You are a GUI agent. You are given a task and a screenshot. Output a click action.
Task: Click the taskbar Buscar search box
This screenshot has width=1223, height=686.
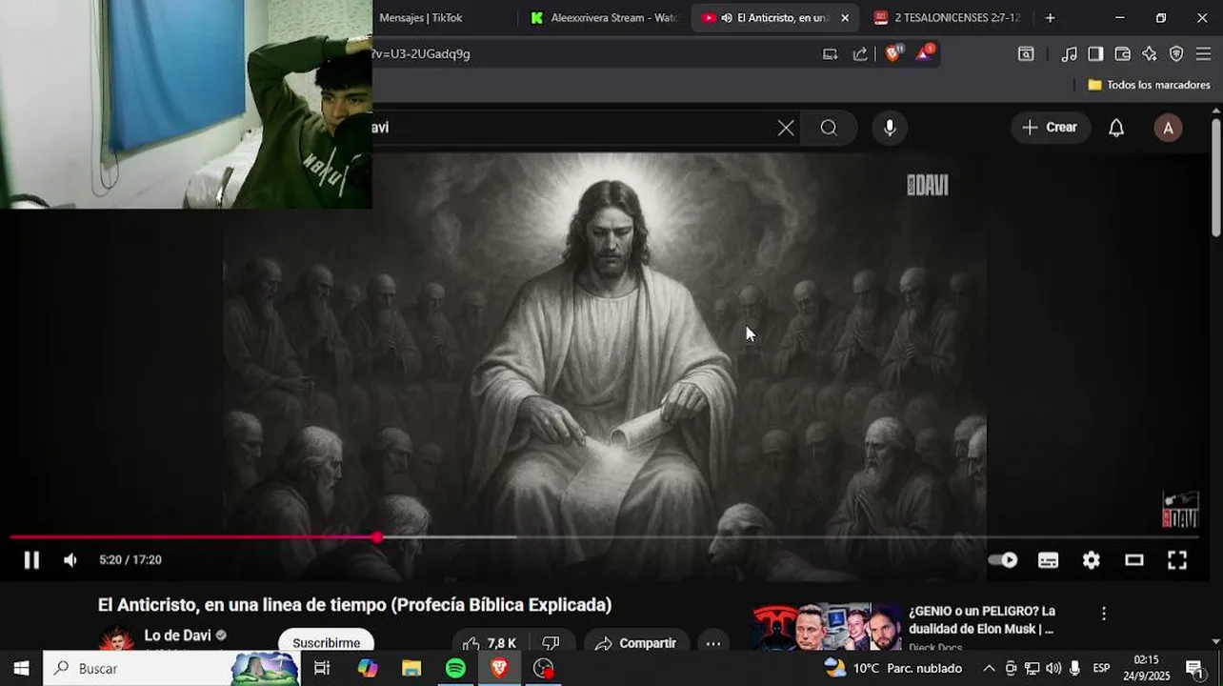(171, 668)
